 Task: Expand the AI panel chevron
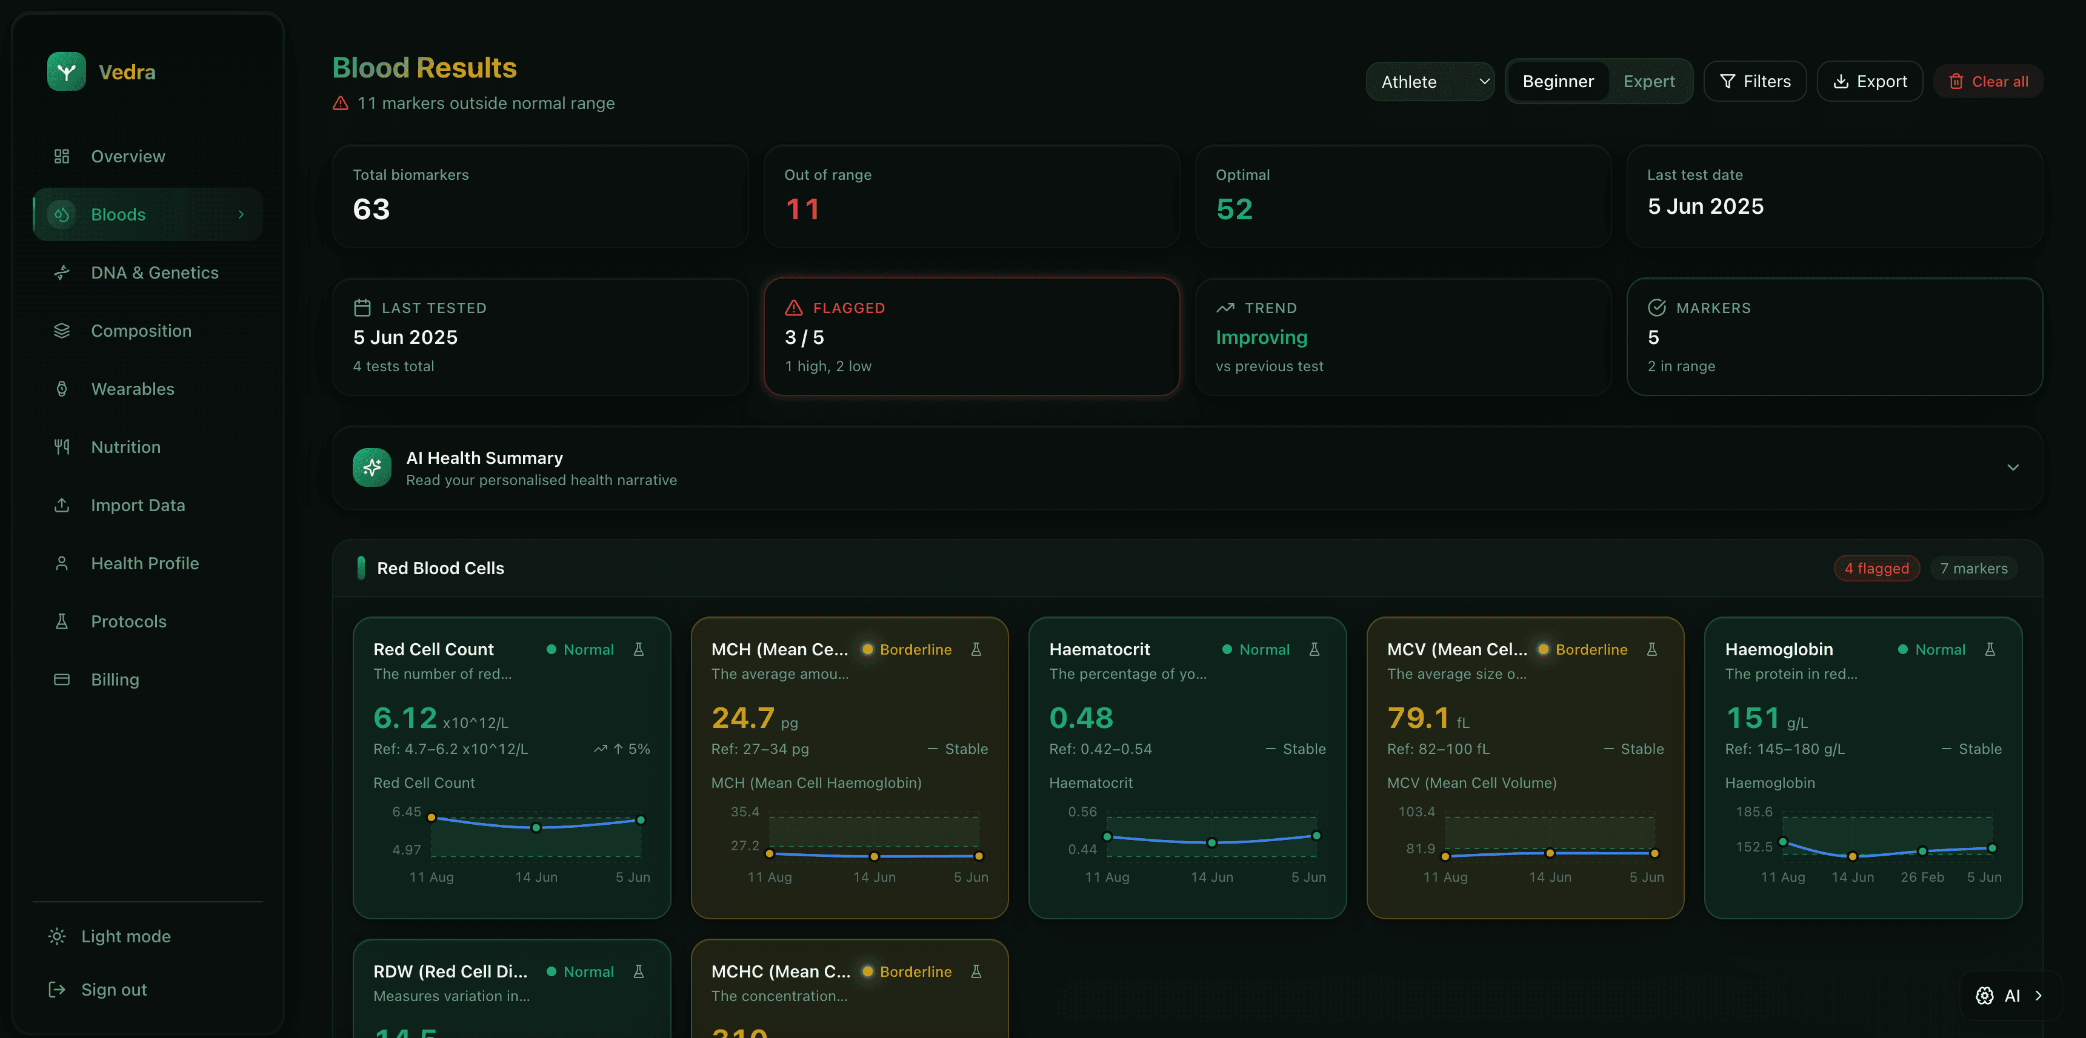pos(2038,996)
